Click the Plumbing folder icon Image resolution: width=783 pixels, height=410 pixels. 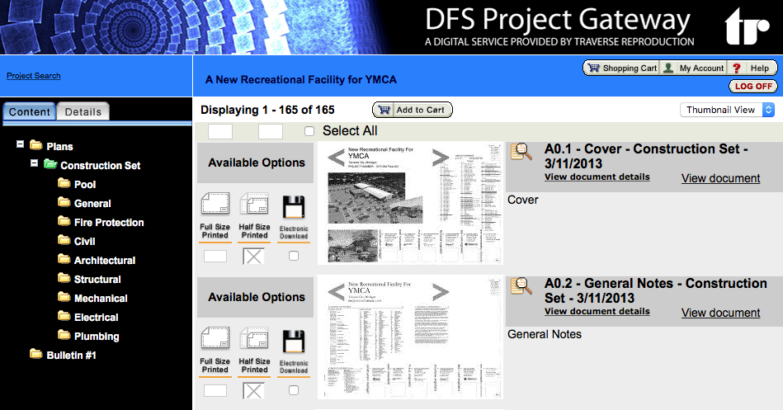coord(64,335)
